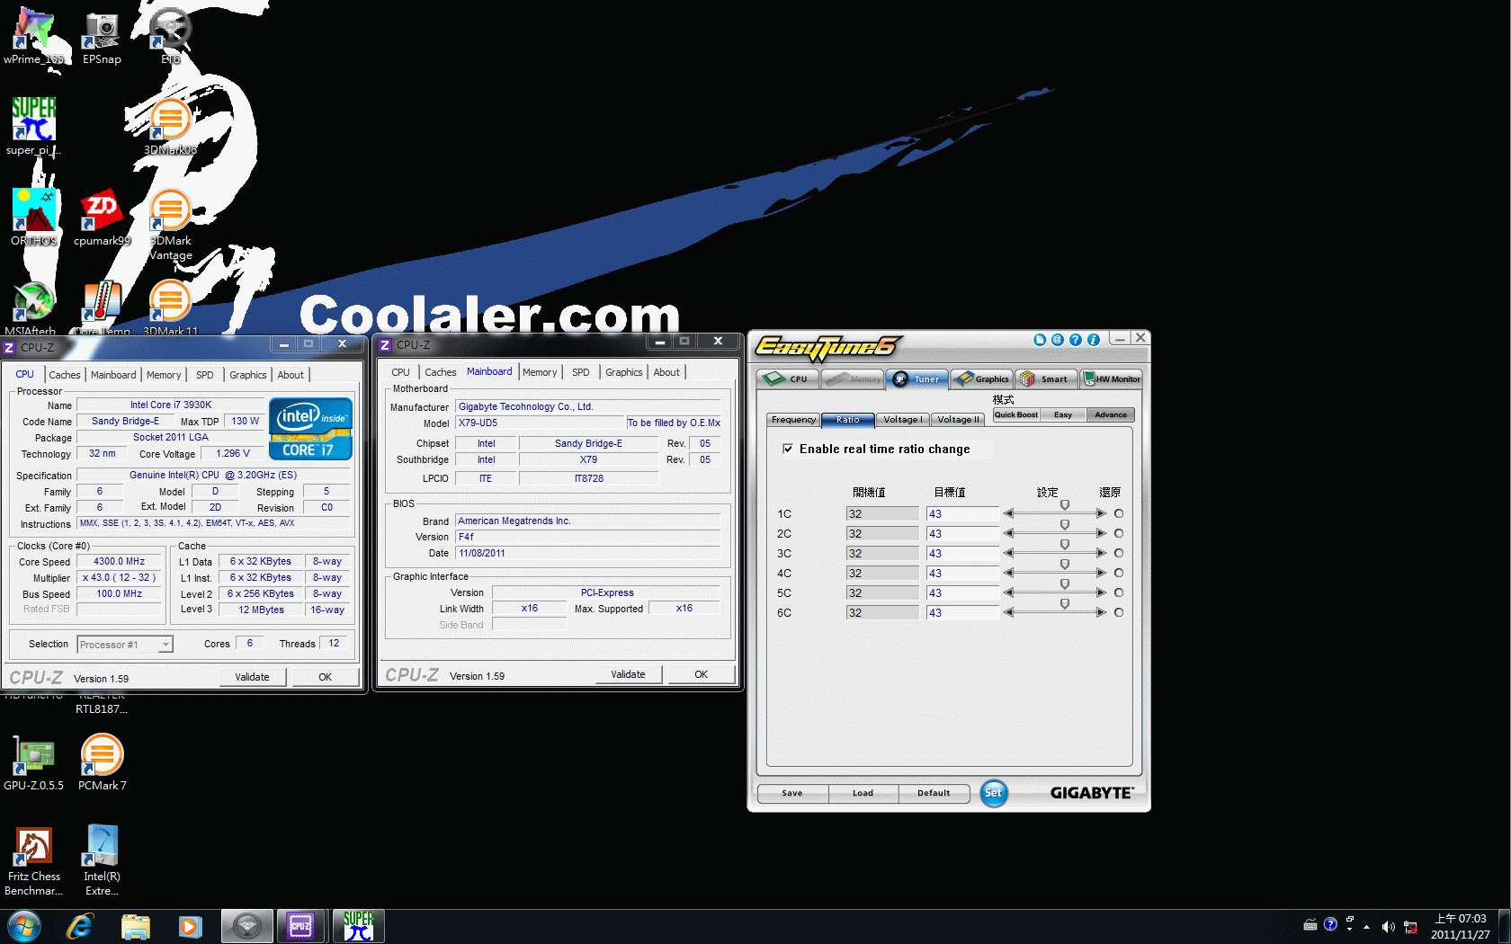The width and height of the screenshot is (1511, 944).
Task: Click the taskbar clock showing 07:03
Action: 1461,926
